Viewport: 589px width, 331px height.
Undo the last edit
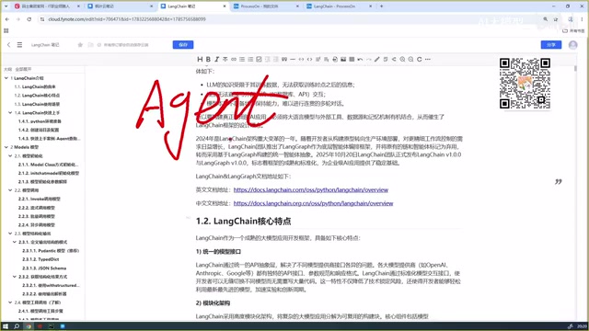[360, 59]
